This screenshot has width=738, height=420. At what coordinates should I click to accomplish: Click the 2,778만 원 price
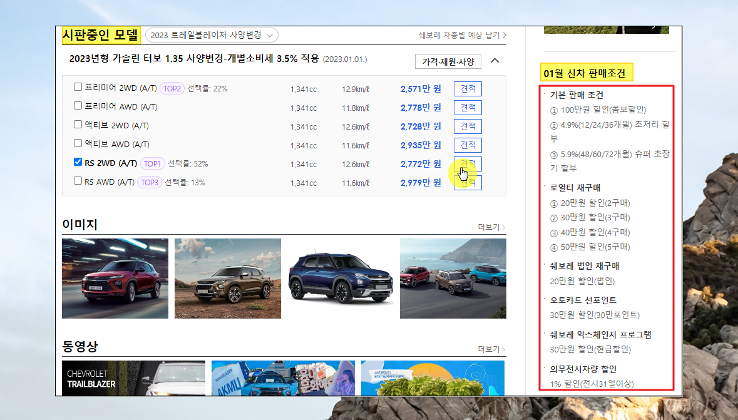[x=421, y=108]
